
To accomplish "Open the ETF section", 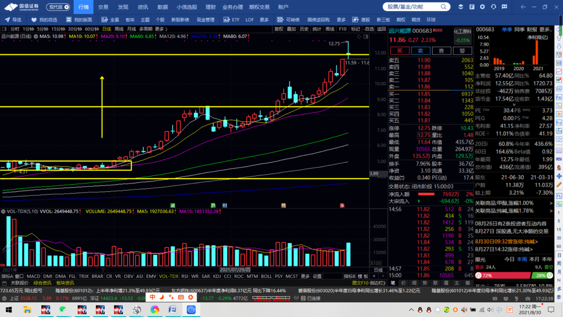I will click(231, 20).
